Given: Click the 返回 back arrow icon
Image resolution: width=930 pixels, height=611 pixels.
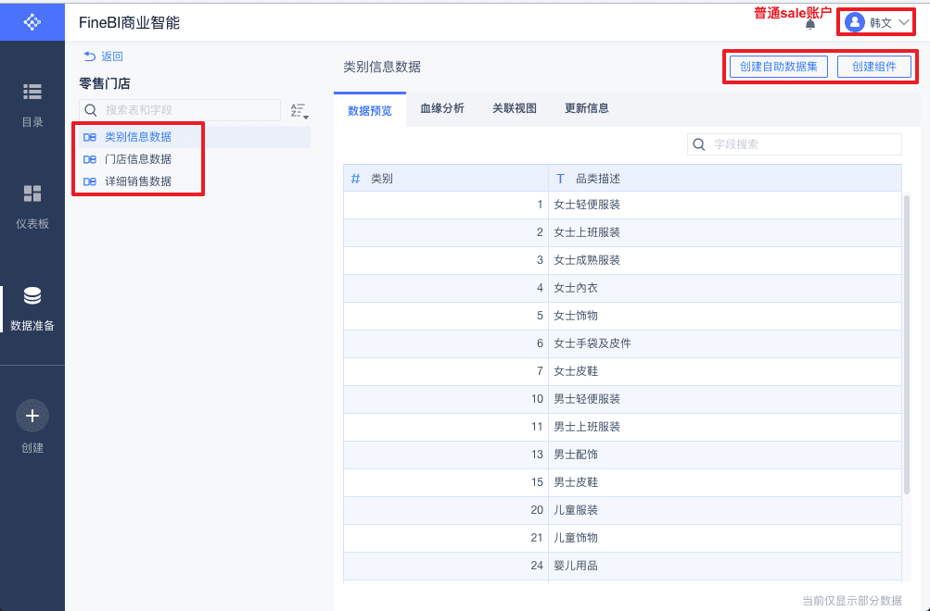Looking at the screenshot, I should click(x=90, y=56).
